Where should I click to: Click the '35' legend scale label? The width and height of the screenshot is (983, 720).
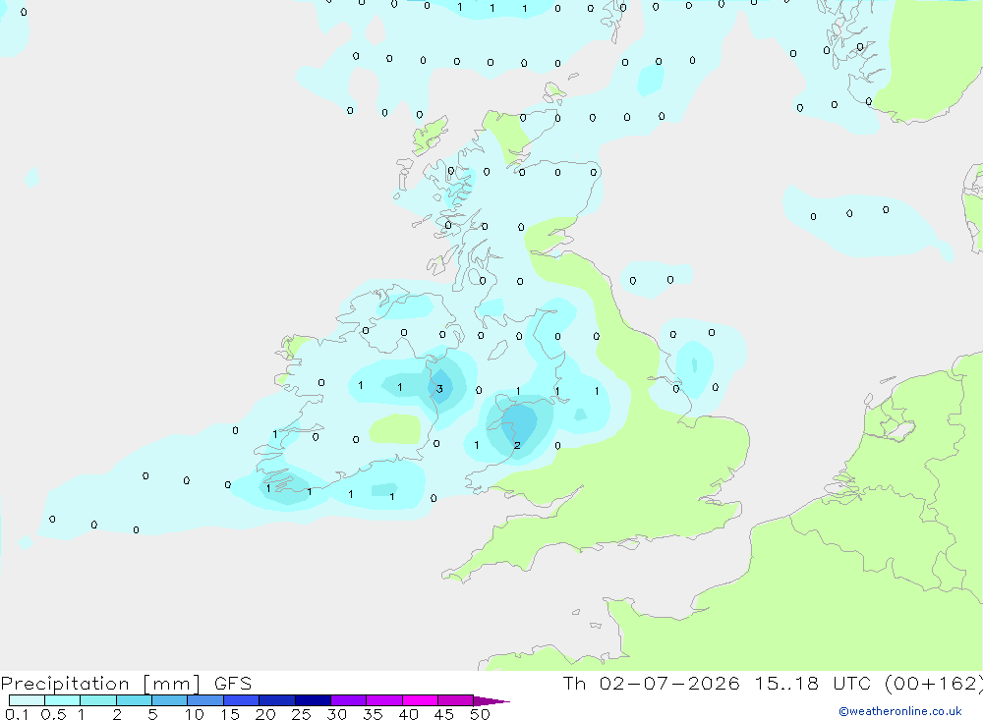373,714
